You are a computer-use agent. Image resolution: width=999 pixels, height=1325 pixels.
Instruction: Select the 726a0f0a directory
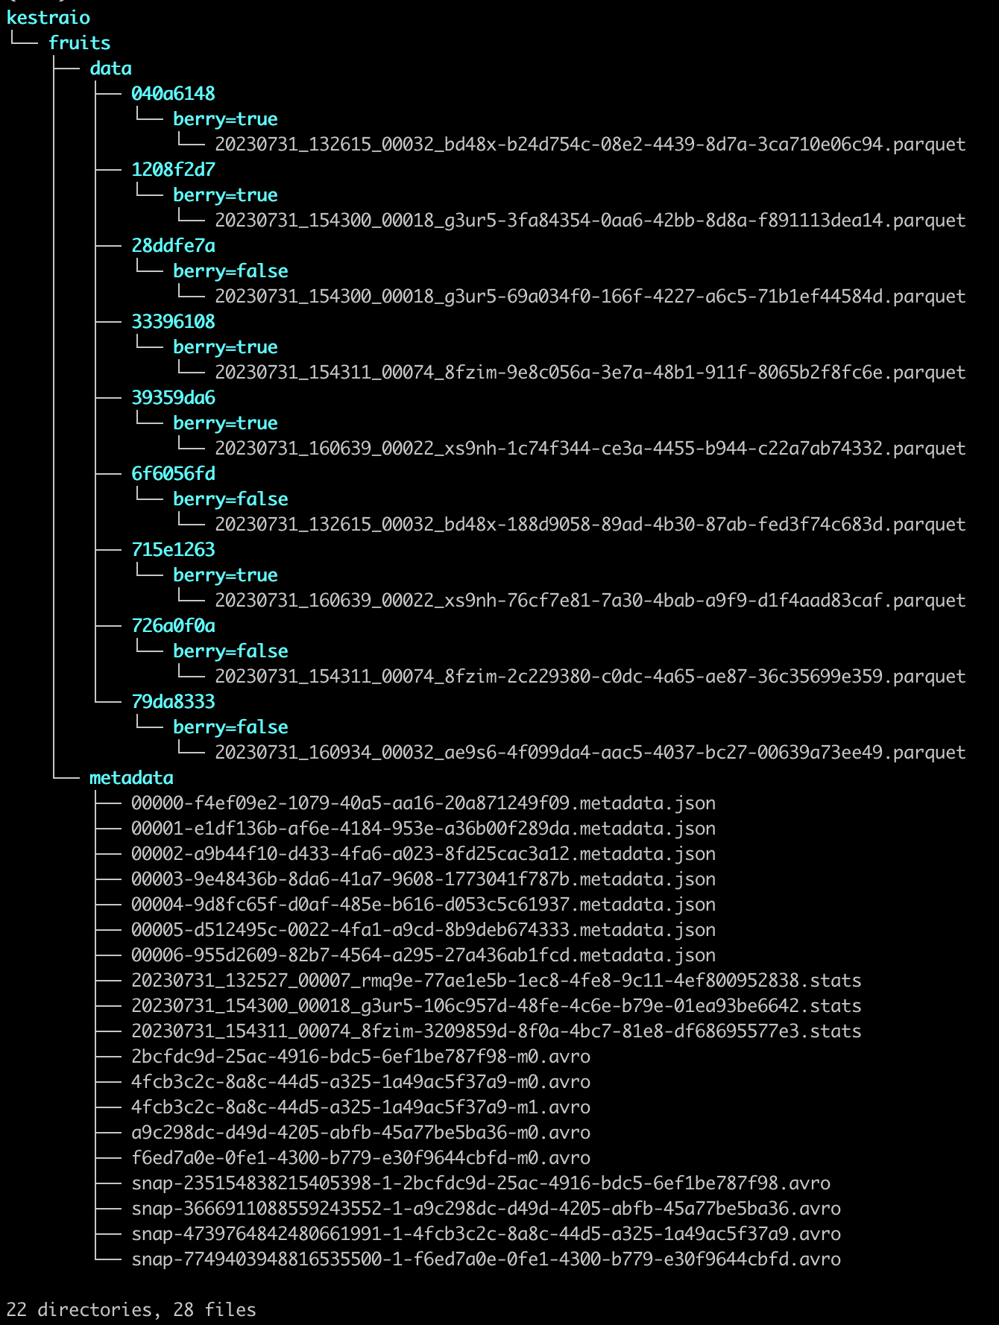173,626
